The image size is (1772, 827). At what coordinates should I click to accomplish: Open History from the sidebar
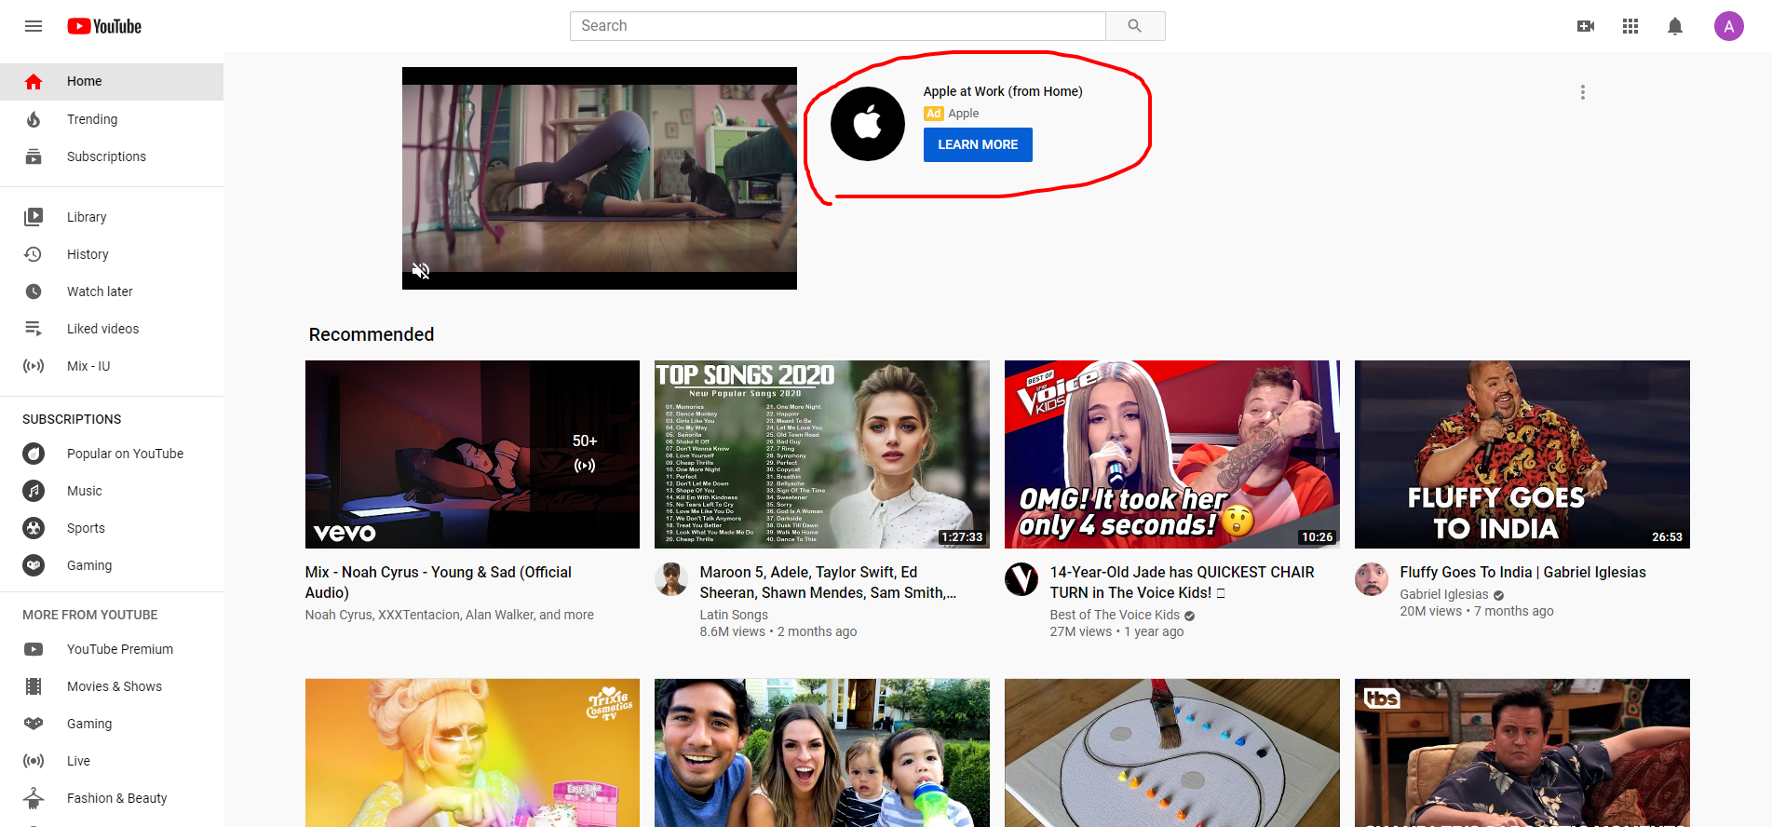88,254
